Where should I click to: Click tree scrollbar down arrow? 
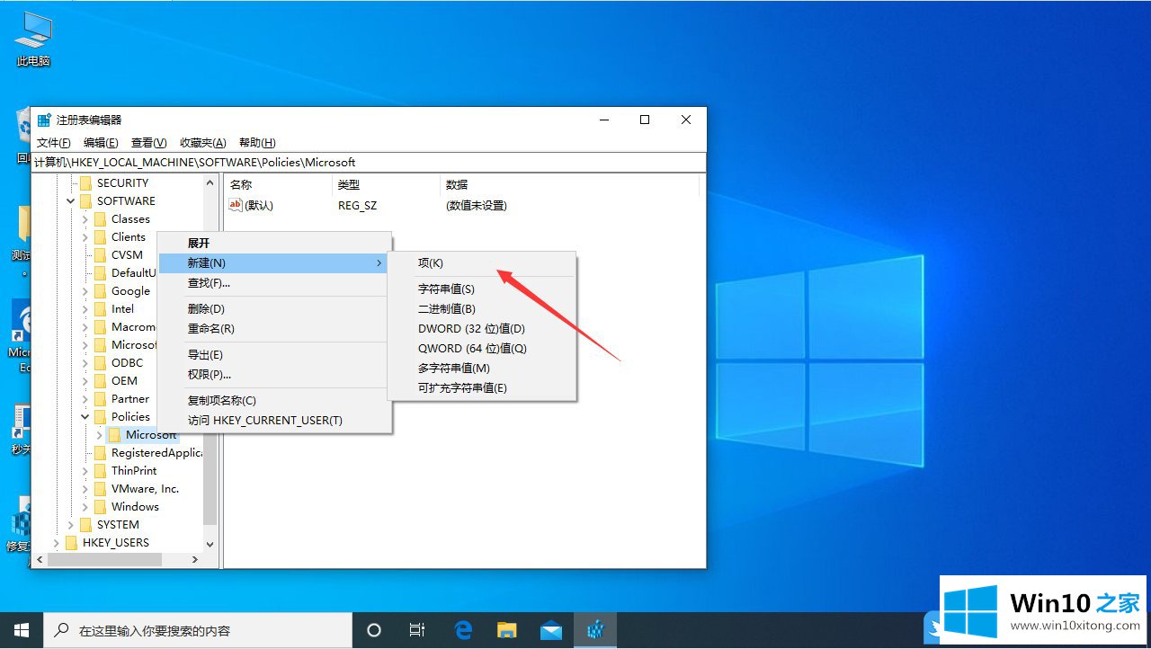[210, 544]
